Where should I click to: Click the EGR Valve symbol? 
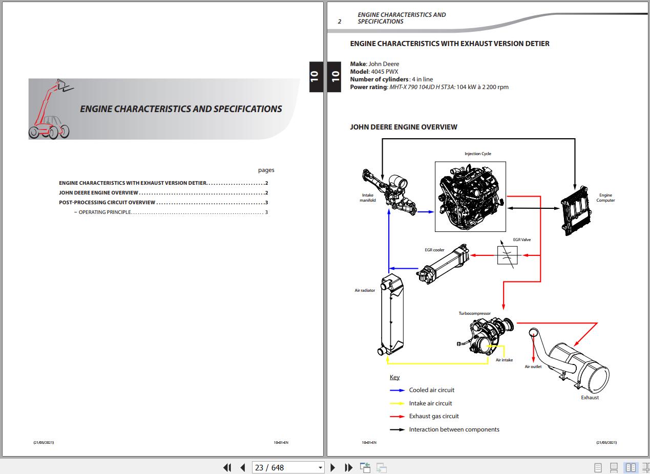pos(508,255)
